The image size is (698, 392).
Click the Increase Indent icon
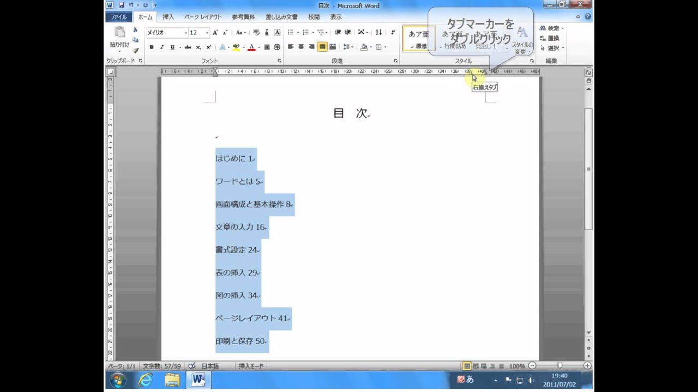tap(348, 33)
